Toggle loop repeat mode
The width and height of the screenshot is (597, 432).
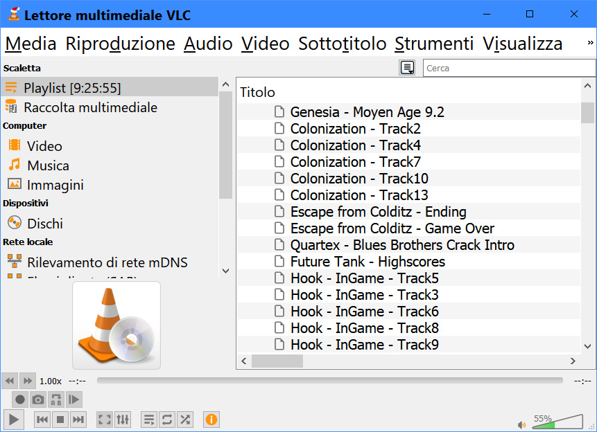point(167,420)
